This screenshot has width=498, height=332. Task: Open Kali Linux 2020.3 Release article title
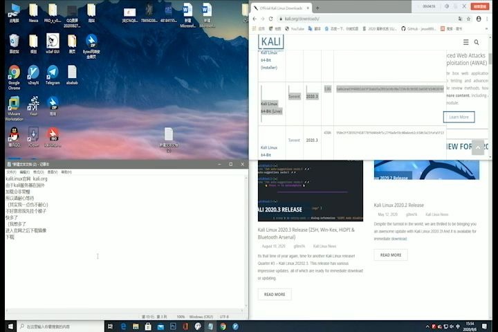pos(306,234)
